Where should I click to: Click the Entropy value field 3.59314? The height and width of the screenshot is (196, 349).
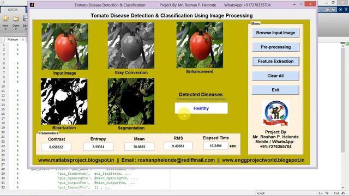click(x=98, y=146)
